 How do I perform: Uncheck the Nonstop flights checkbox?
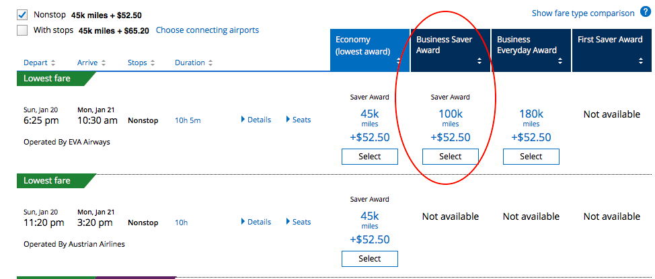23,14
